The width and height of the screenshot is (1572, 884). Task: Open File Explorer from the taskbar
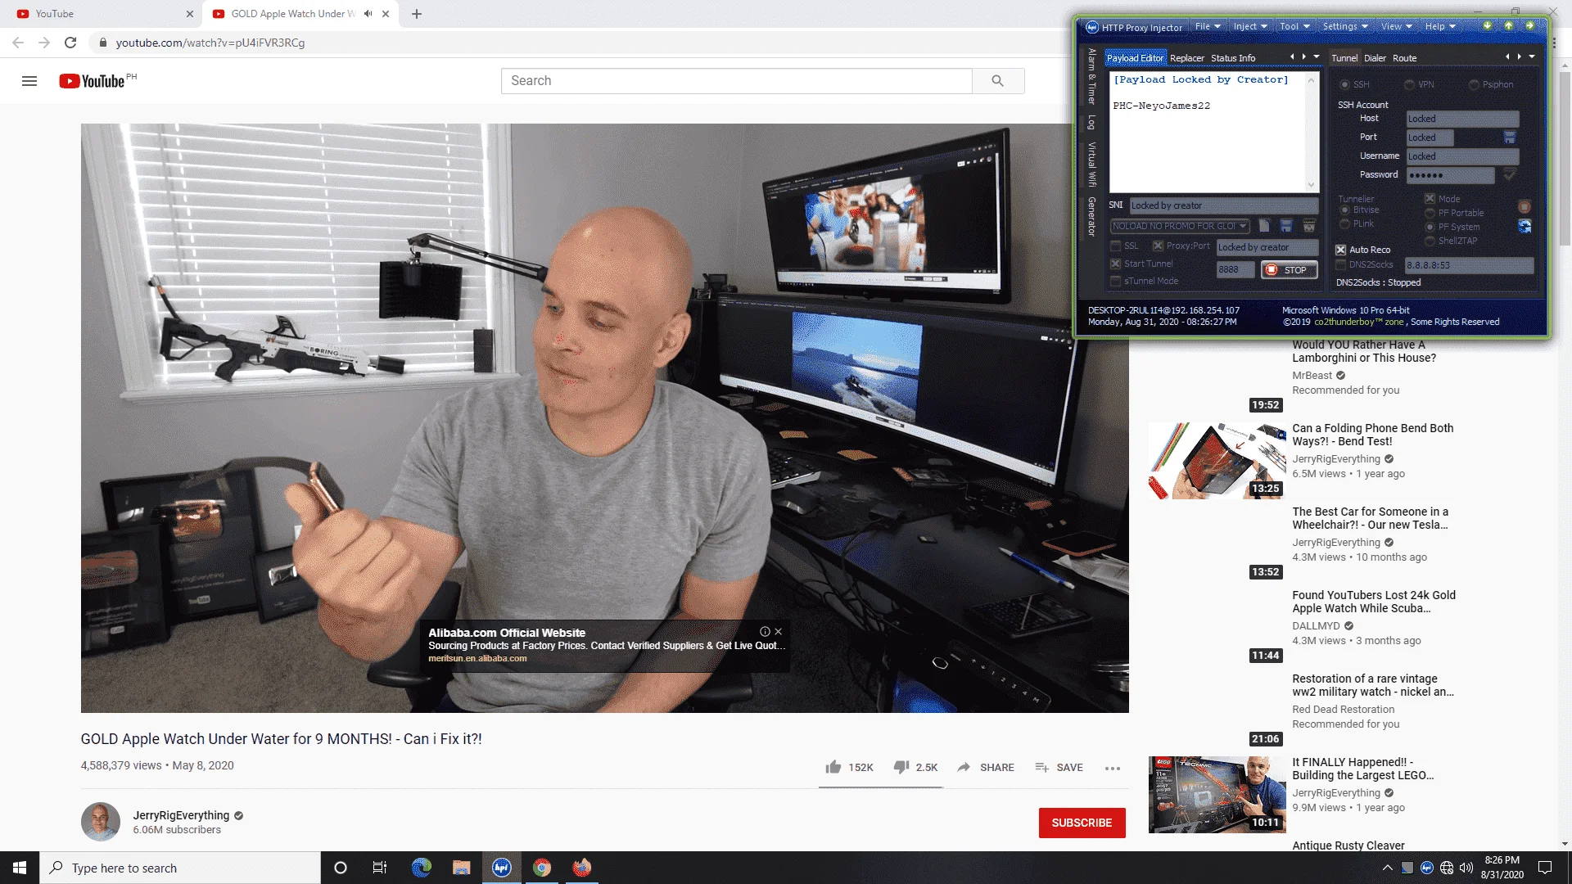[x=462, y=868]
